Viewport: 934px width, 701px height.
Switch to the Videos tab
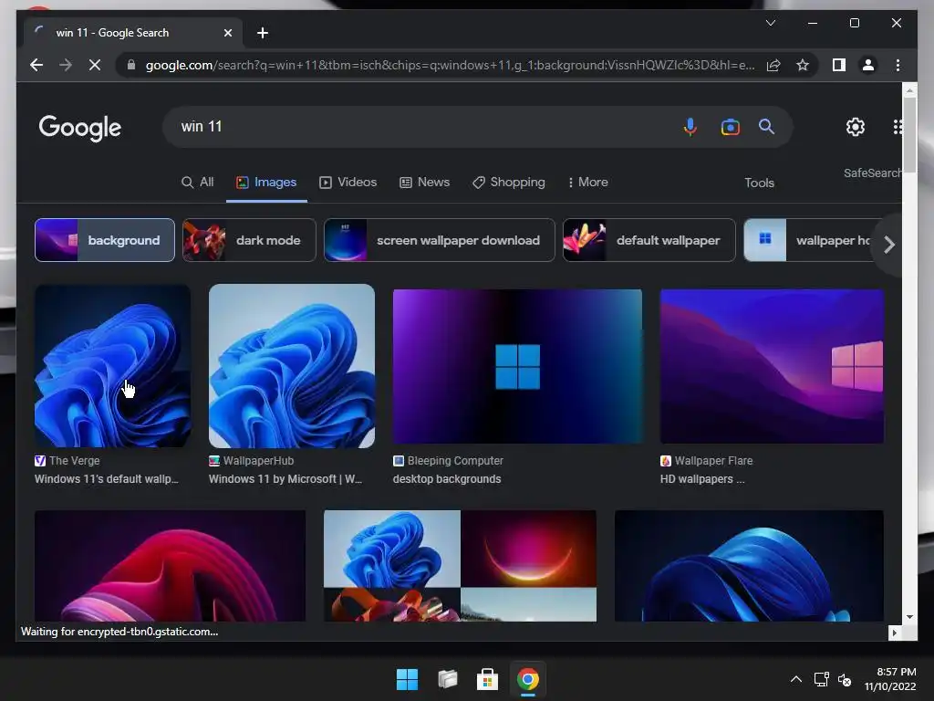(x=348, y=183)
